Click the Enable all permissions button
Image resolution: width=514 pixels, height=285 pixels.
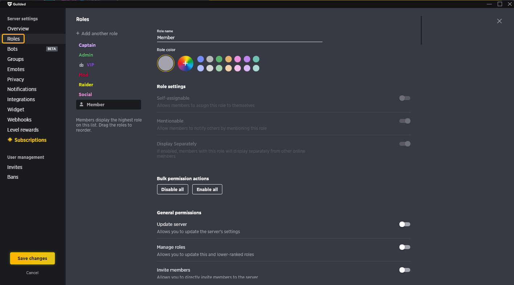point(207,189)
